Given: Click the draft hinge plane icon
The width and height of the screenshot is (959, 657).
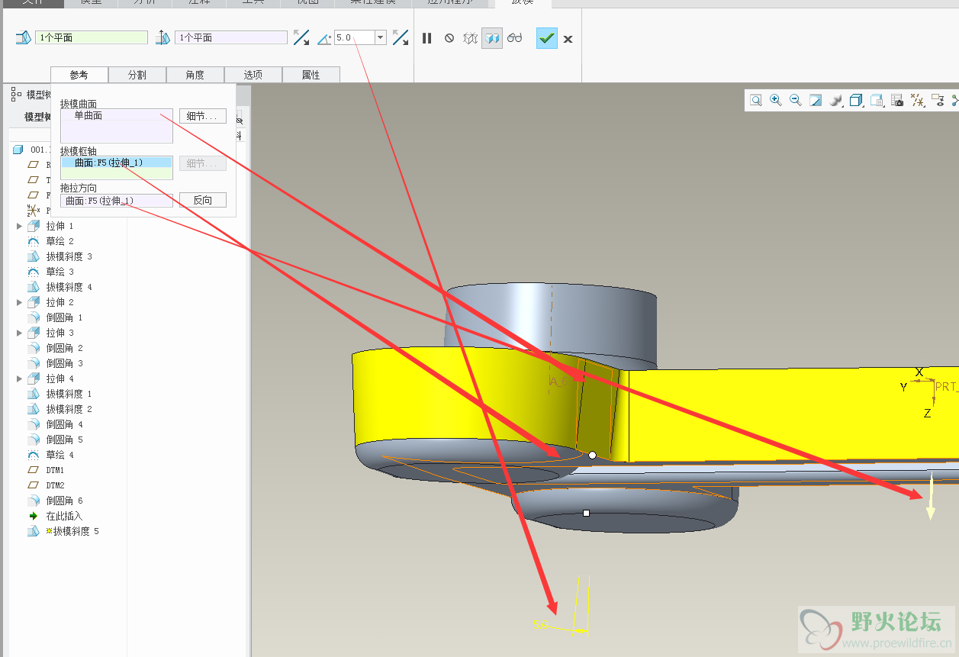Looking at the screenshot, I should point(24,37).
